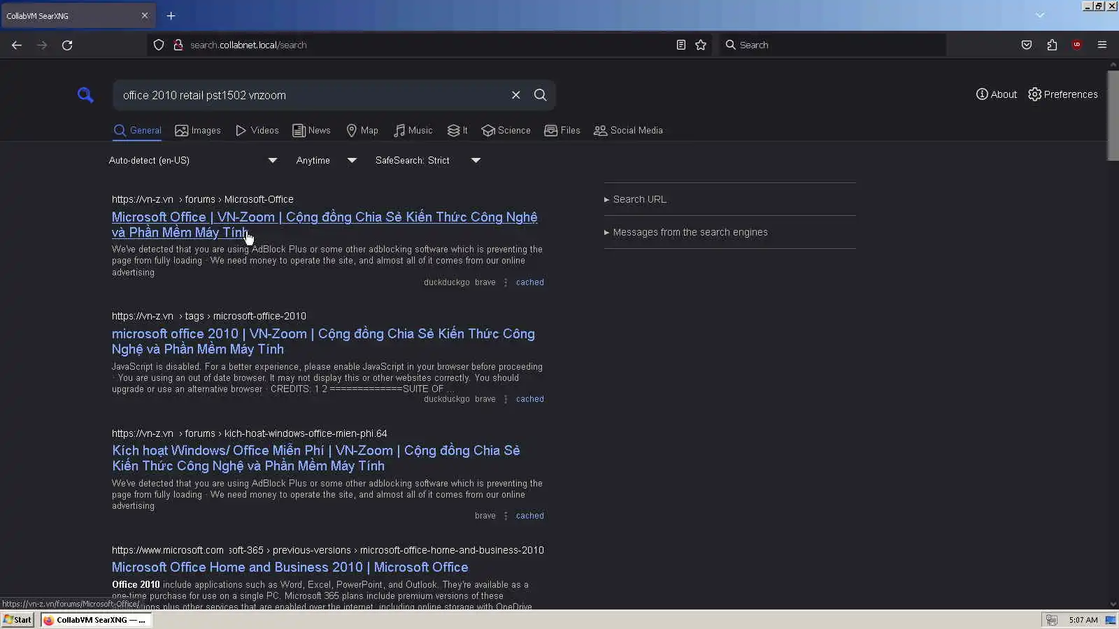Bookmark this page with the star
This screenshot has width=1119, height=629.
pyautogui.click(x=701, y=45)
